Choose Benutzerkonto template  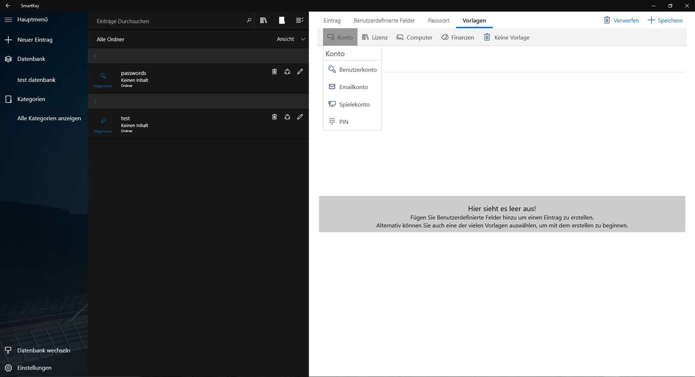[352, 70]
